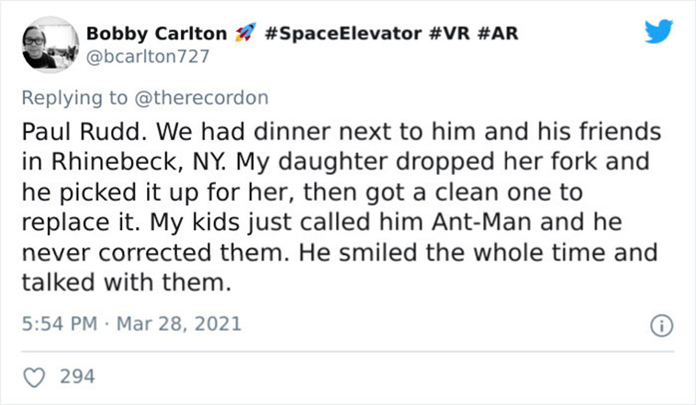Click the 'talked with them.' closing line
The height and width of the screenshot is (405, 696).
(127, 282)
